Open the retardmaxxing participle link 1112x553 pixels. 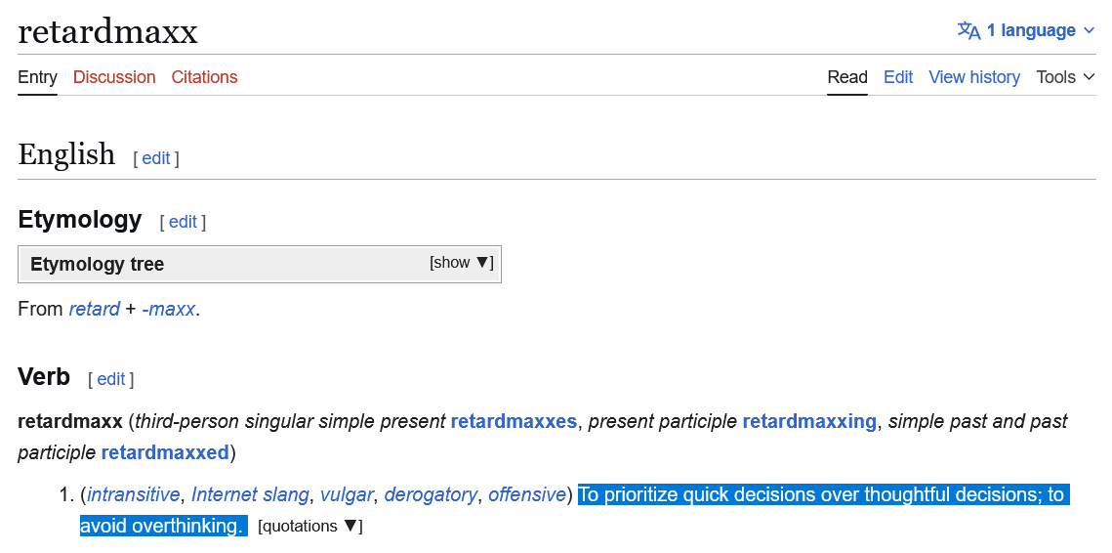(x=809, y=422)
